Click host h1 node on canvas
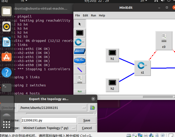The height and width of the screenshot is (137, 175). (x=112, y=55)
